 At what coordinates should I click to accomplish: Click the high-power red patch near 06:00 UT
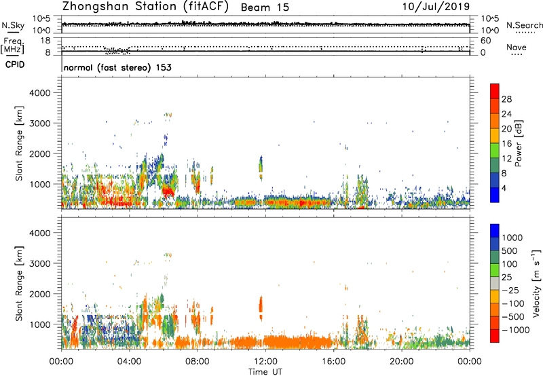coord(168,191)
